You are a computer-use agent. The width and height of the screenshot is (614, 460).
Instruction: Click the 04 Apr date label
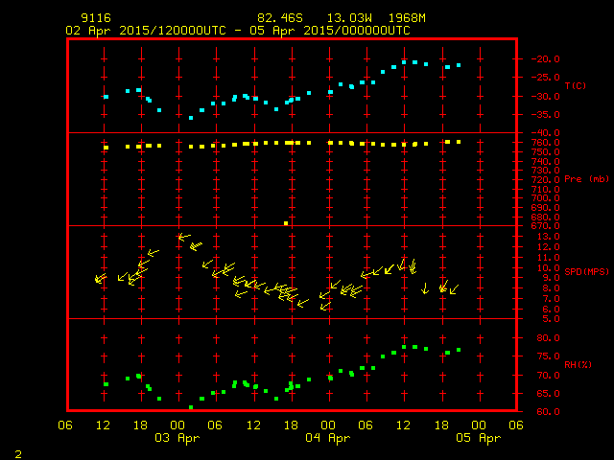[327, 438]
